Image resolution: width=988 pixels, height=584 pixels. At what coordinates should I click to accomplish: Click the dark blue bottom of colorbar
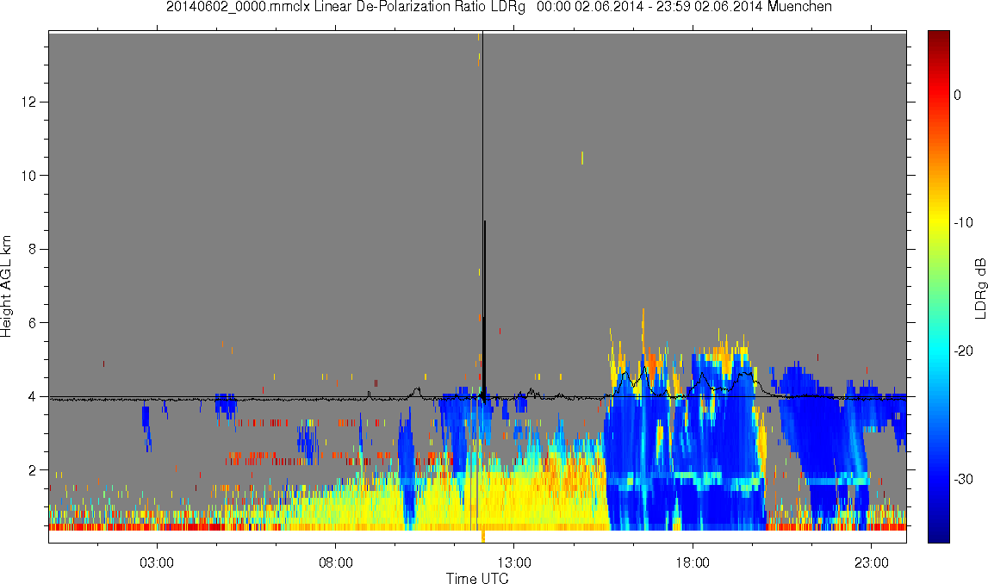[x=938, y=532]
